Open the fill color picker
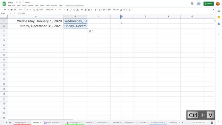Image resolution: width=222 pixels, height=125 pixels. click(x=82, y=10)
